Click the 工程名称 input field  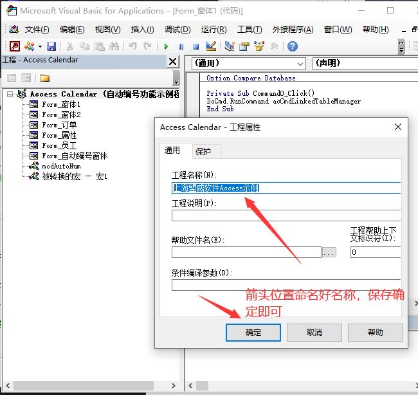point(286,188)
